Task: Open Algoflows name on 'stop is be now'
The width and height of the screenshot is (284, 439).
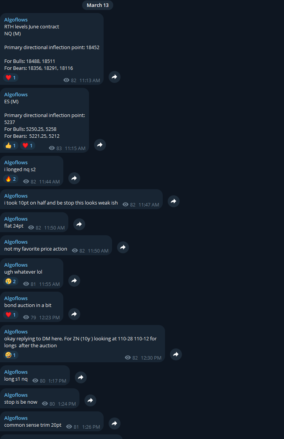Action: [16, 395]
